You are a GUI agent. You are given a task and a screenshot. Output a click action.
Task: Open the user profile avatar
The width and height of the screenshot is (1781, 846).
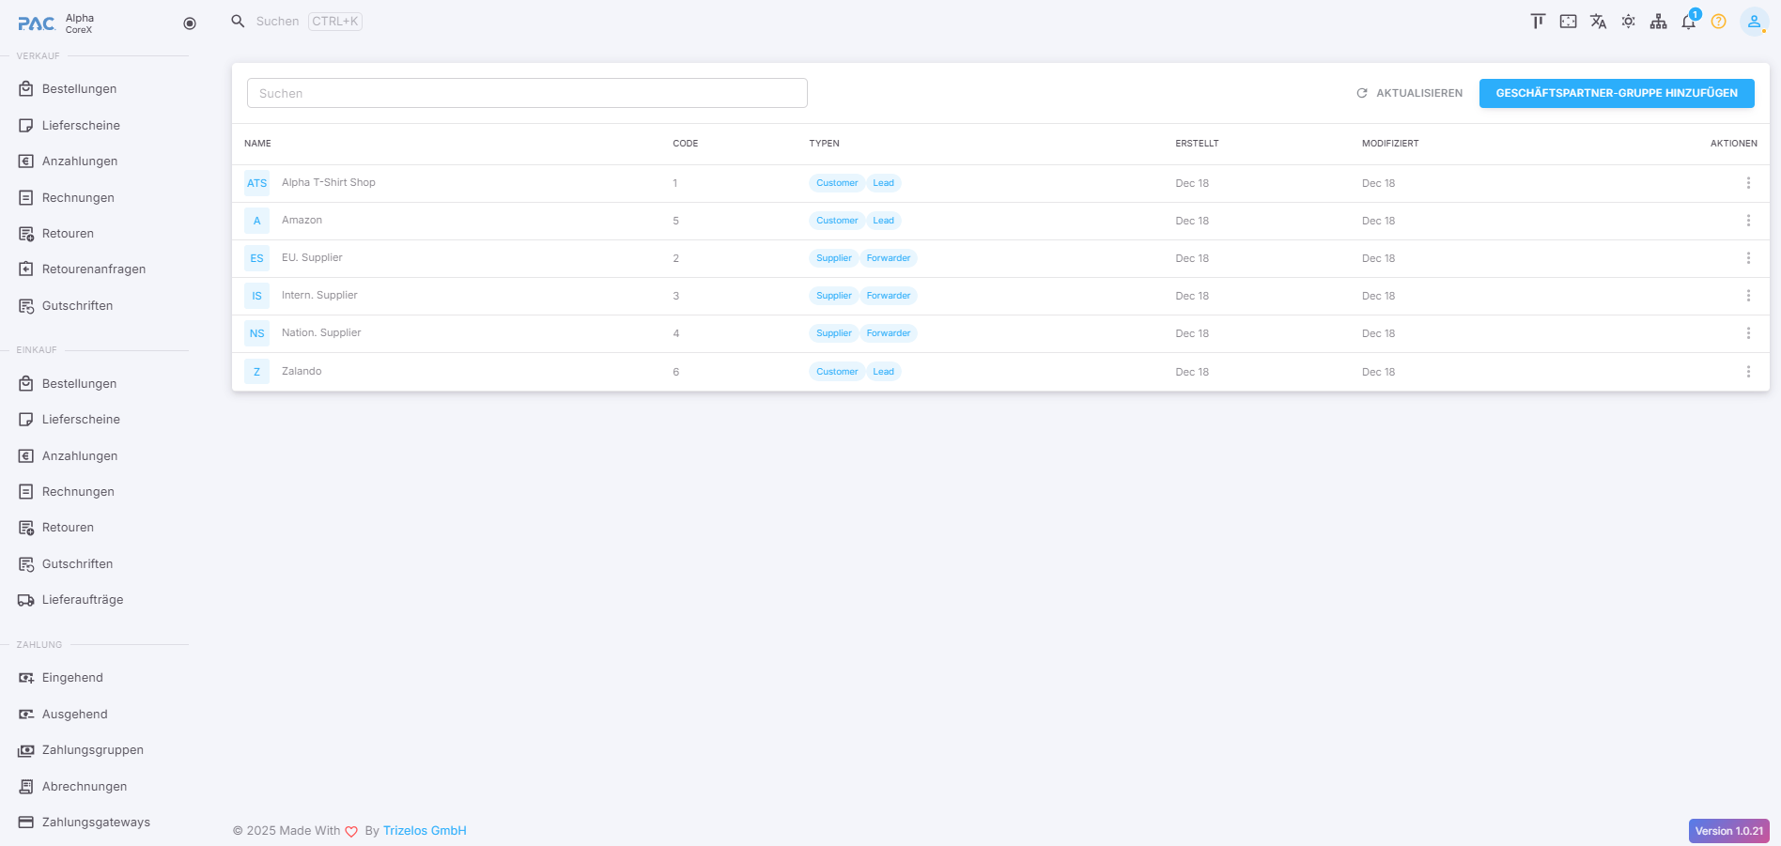tap(1753, 22)
